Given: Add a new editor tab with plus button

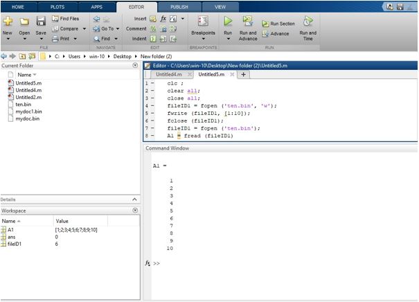Looking at the screenshot, I should coord(243,74).
